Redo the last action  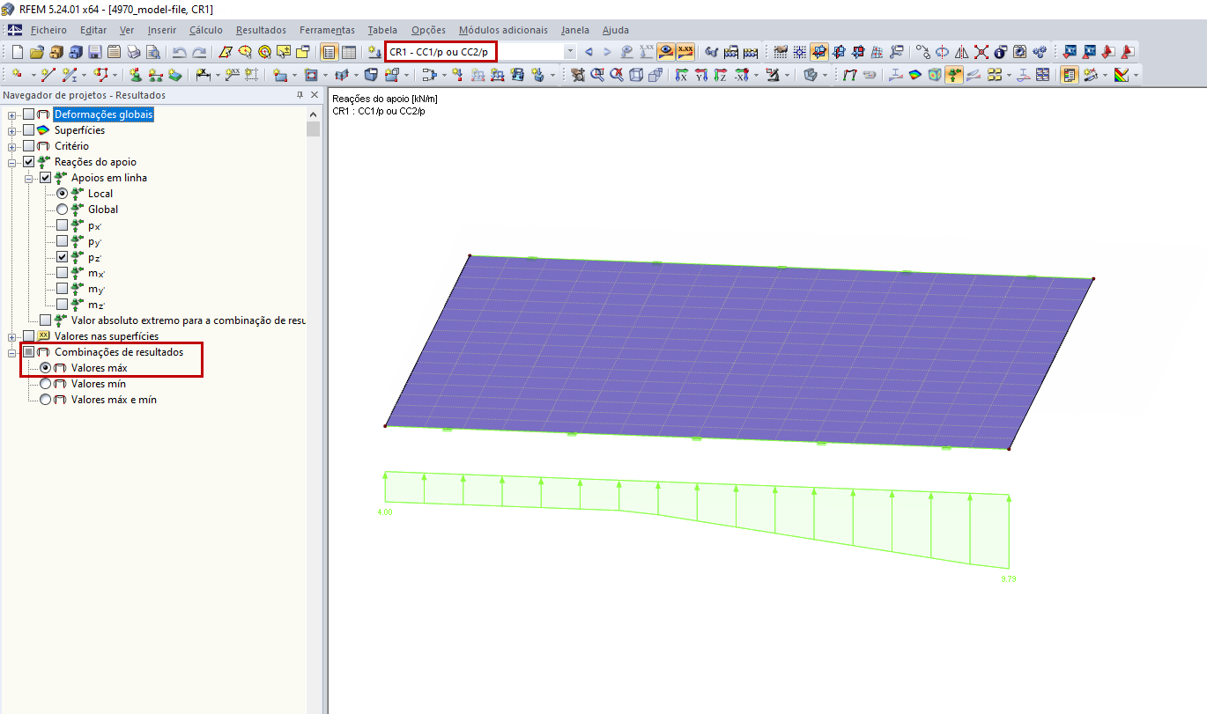pos(200,52)
